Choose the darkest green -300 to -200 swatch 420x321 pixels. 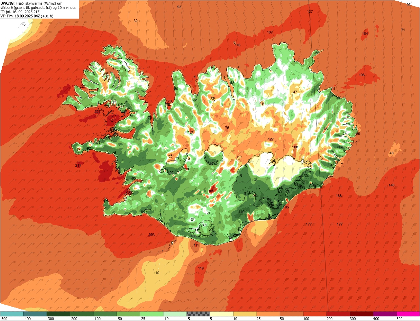58,314
